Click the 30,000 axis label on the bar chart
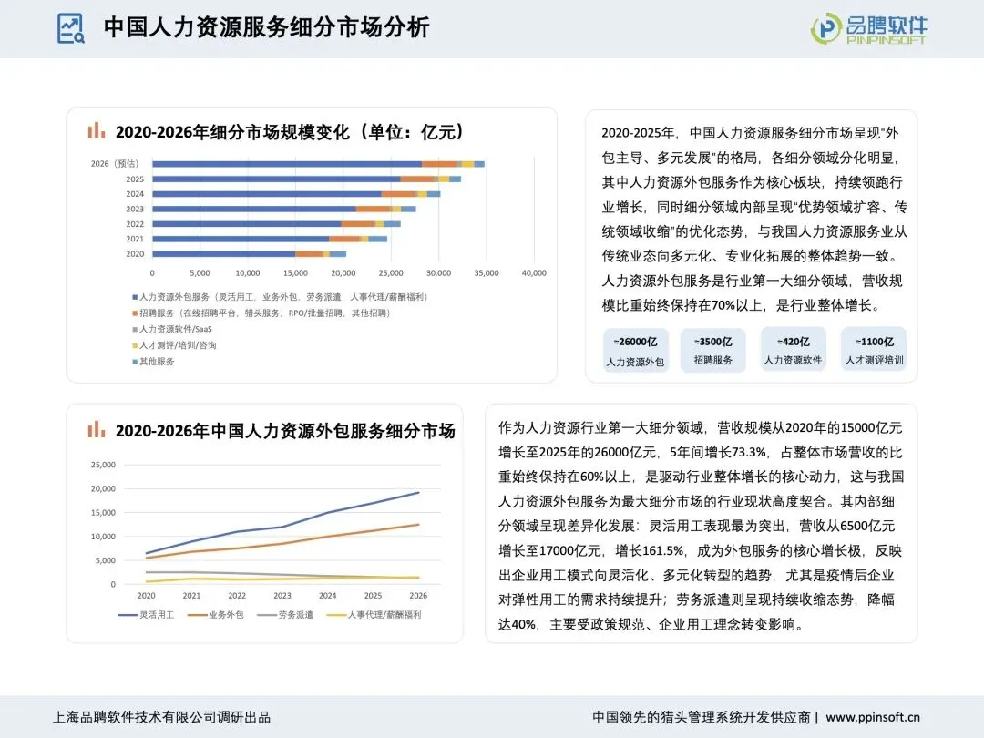Viewport: 984px width, 738px height. tap(438, 273)
